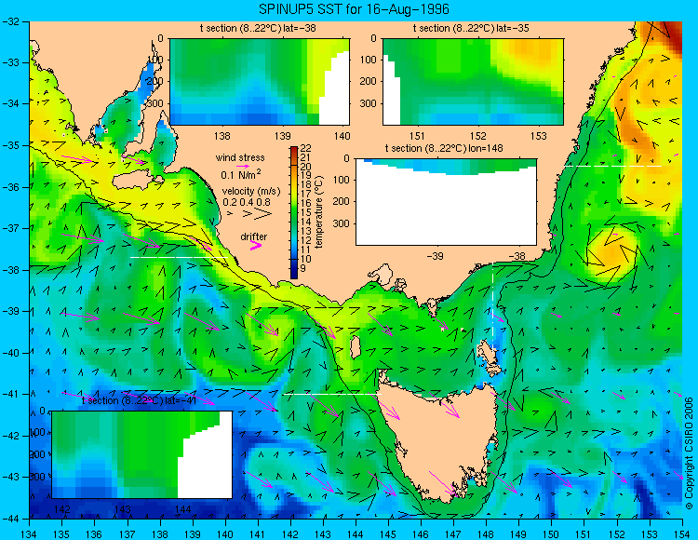
Task: Click the '19' label on the color bar
Action: [306, 175]
